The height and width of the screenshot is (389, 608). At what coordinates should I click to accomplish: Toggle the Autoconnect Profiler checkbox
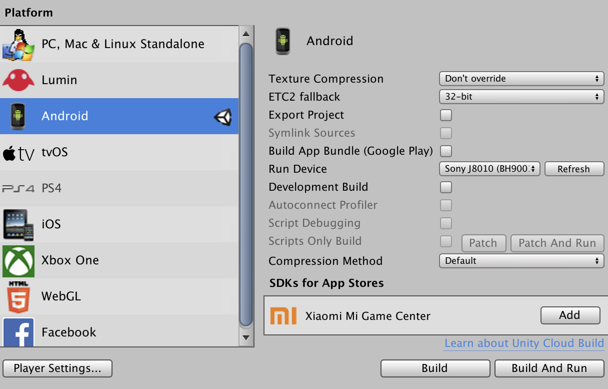point(445,205)
